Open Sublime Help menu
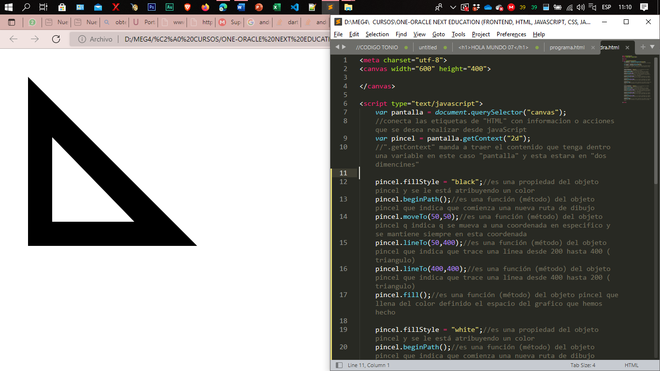 tap(539, 34)
